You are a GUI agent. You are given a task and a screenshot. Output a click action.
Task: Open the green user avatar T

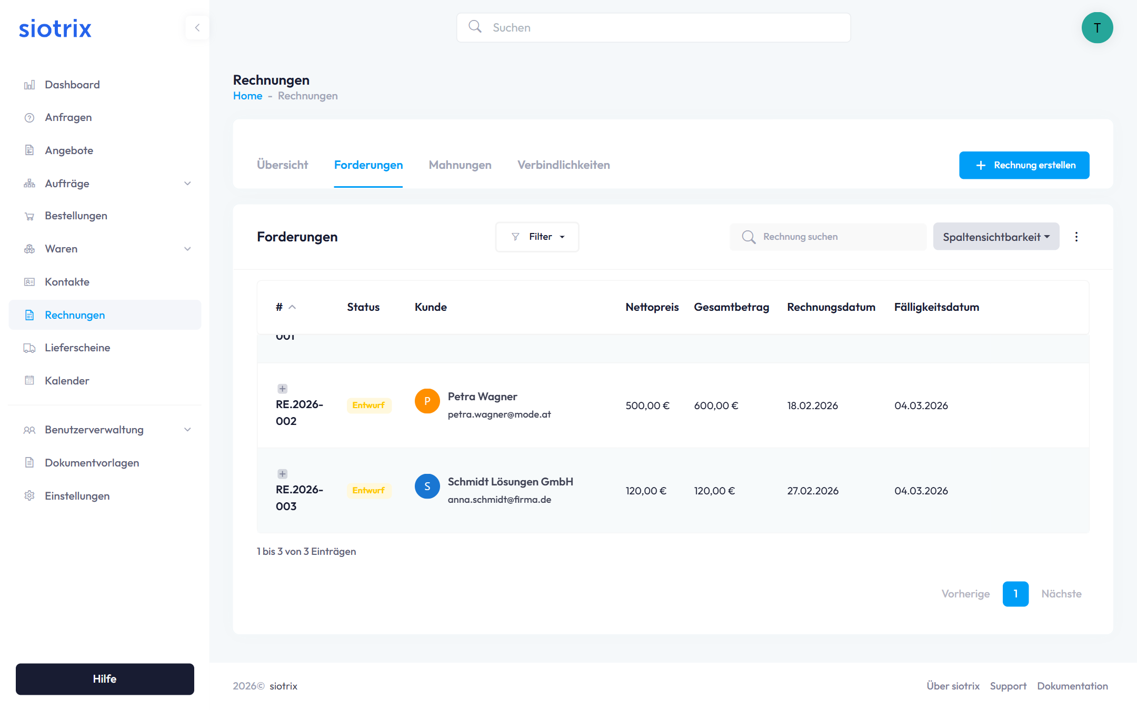[x=1097, y=28]
